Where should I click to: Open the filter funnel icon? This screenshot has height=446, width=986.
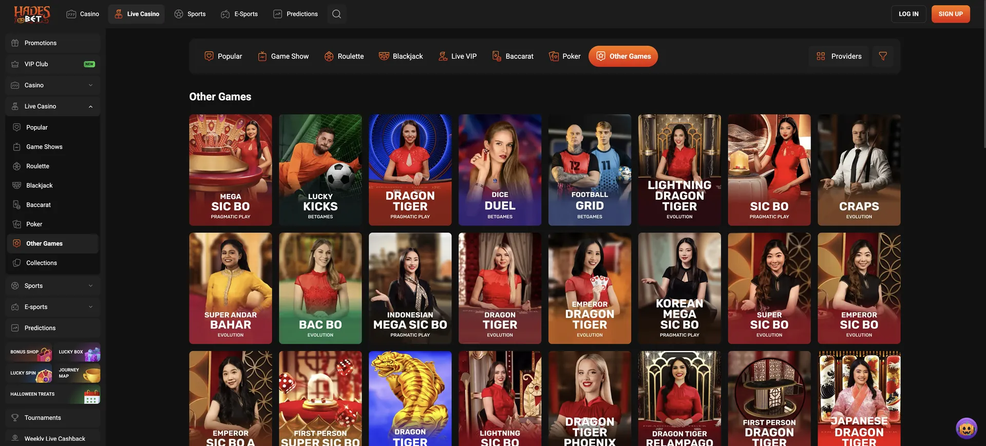[883, 56]
